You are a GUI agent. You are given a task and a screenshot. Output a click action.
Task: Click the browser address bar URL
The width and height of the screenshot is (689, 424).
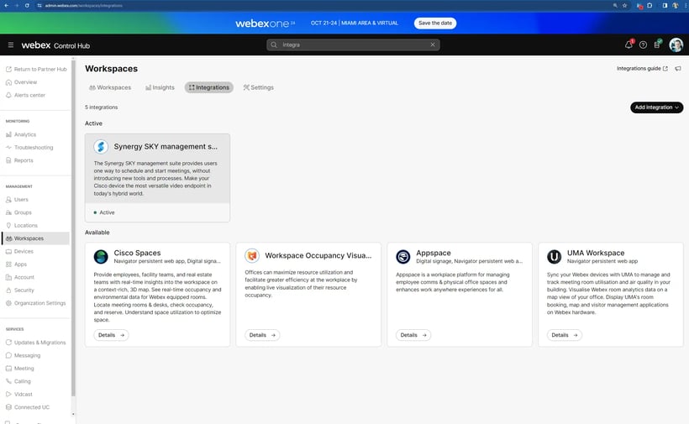83,5
